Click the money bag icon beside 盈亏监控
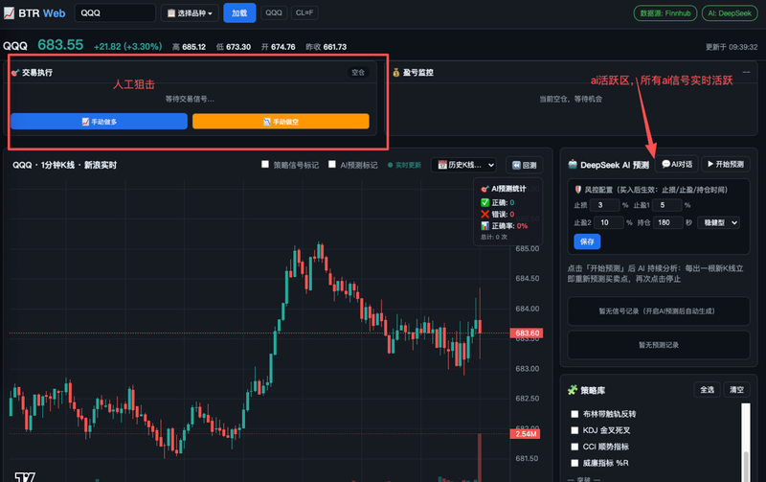 click(x=395, y=73)
